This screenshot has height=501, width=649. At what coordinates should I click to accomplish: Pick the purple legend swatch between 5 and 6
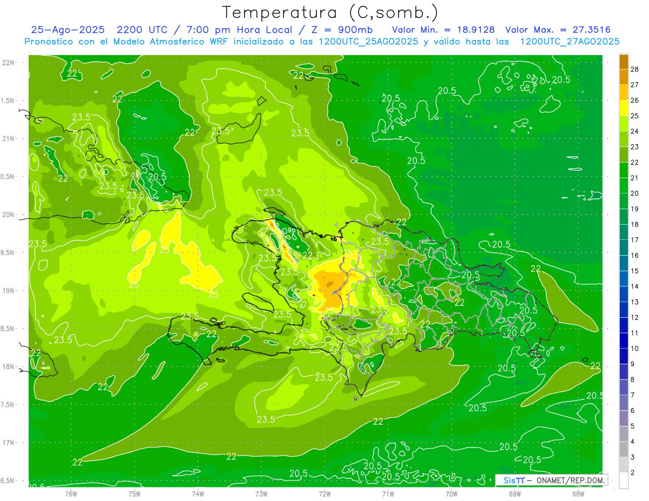[x=624, y=418]
